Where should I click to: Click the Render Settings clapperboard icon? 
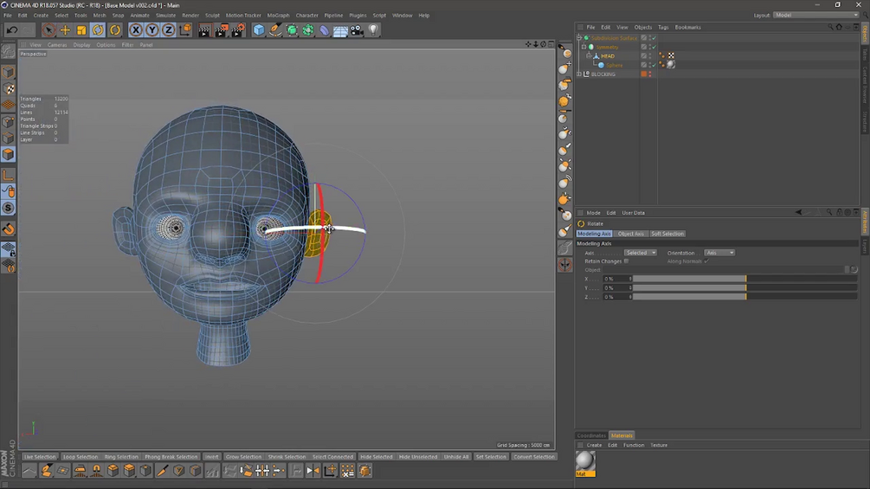[236, 30]
